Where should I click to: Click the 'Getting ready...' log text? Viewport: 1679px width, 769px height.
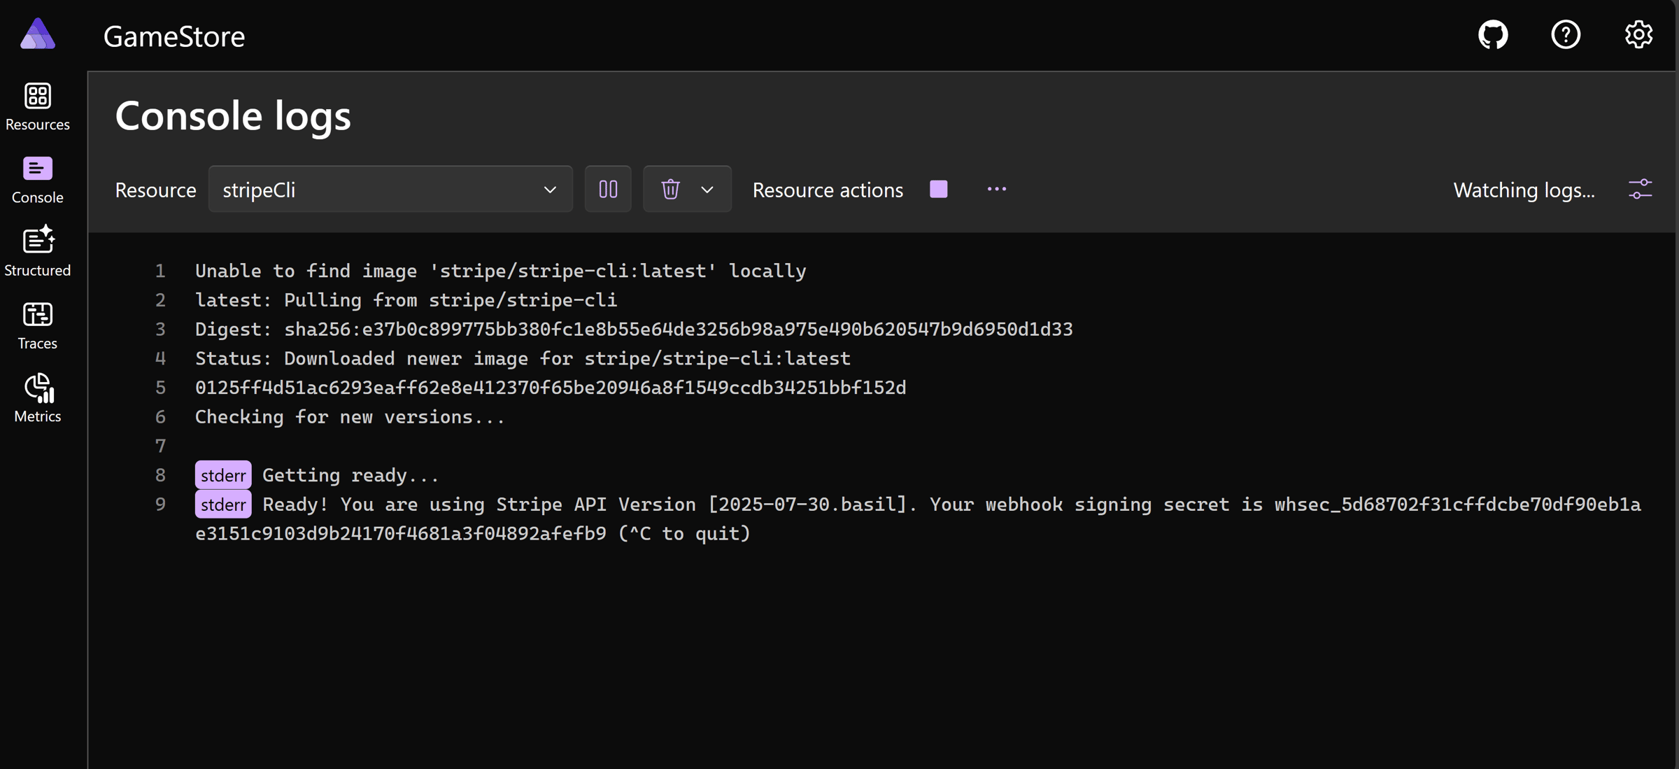(350, 475)
